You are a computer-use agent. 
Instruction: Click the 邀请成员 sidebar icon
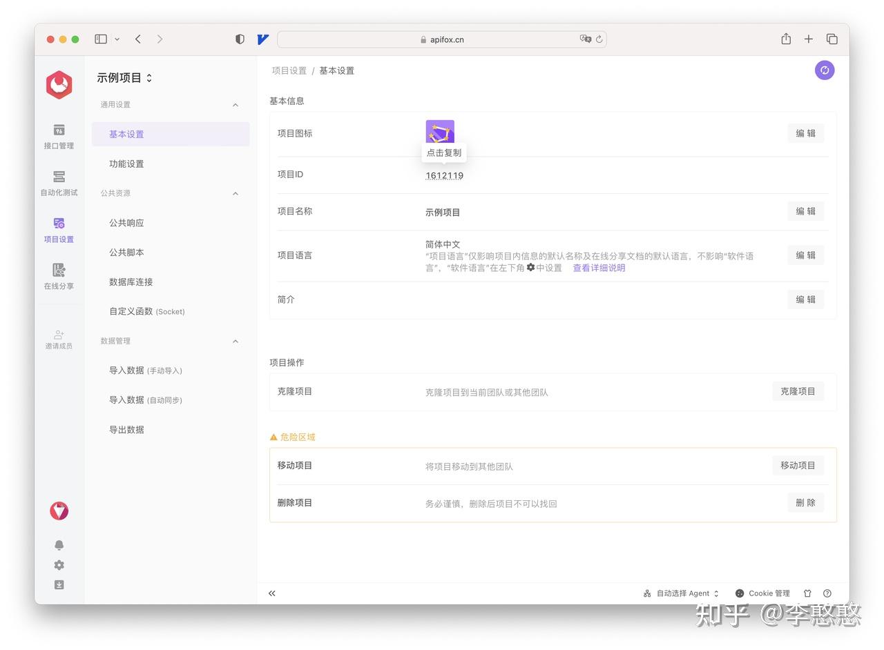click(59, 339)
